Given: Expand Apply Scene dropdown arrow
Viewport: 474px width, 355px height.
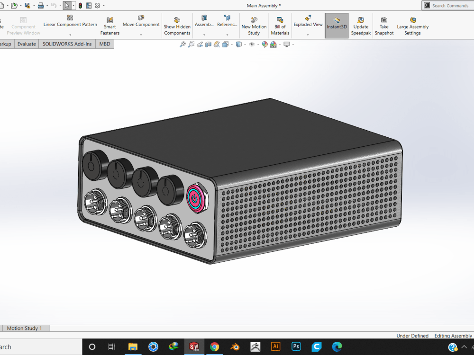Looking at the screenshot, I should tap(280, 44).
